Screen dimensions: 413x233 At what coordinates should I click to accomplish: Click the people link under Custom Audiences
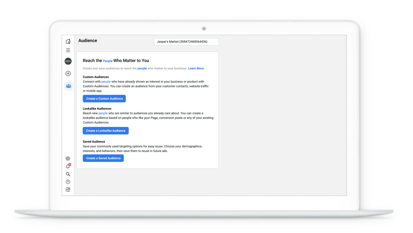(x=106, y=81)
